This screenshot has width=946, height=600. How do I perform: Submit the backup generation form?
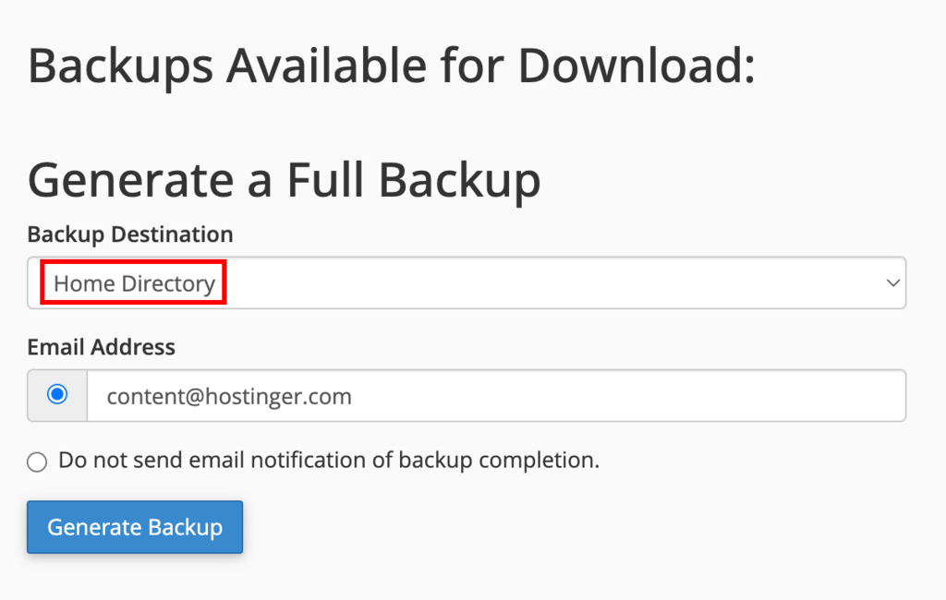134,527
